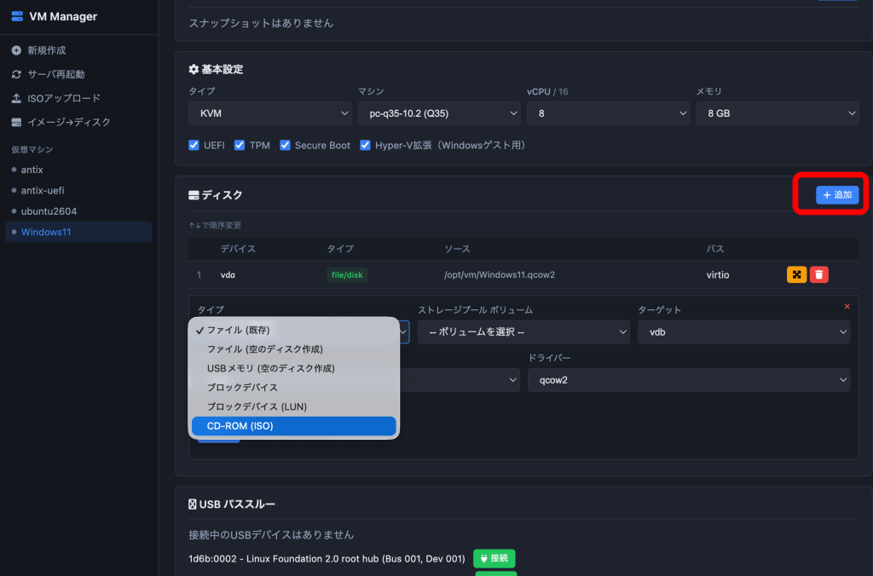The height and width of the screenshot is (576, 873).
Task: Click the orange expand icon on vda row
Action: click(796, 274)
